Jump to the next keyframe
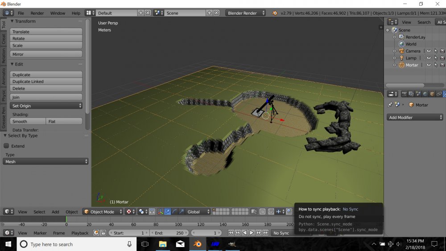Viewport: 446px width, 251px height. pyautogui.click(x=259, y=233)
